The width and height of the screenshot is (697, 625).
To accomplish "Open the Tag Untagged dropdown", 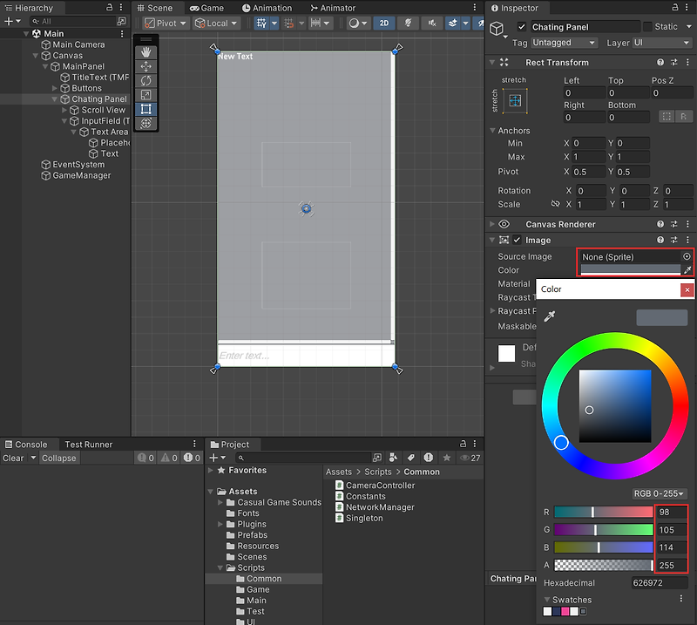I will (564, 43).
